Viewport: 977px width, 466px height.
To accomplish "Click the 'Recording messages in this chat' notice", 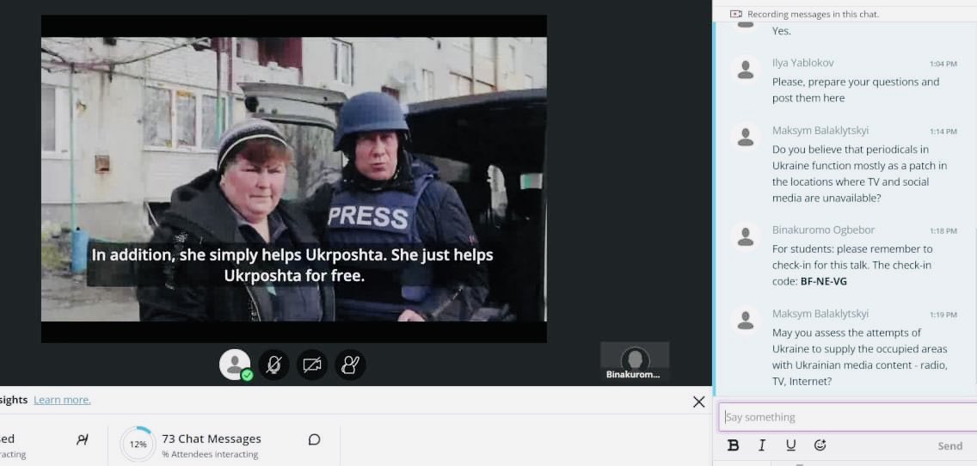I will coord(813,14).
